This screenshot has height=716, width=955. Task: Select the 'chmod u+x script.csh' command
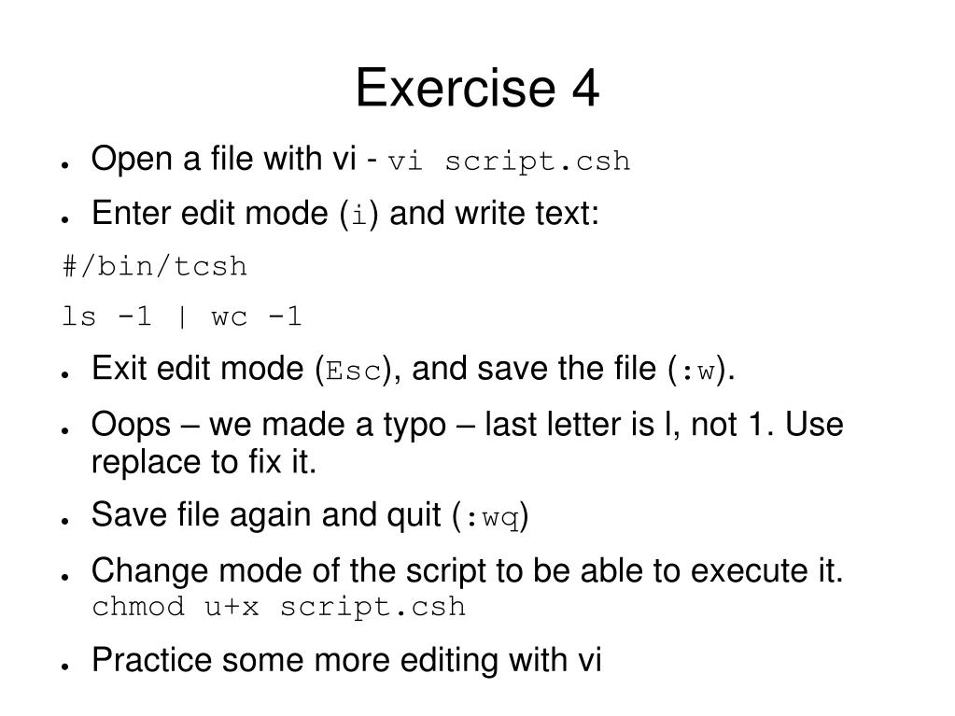click(x=279, y=607)
